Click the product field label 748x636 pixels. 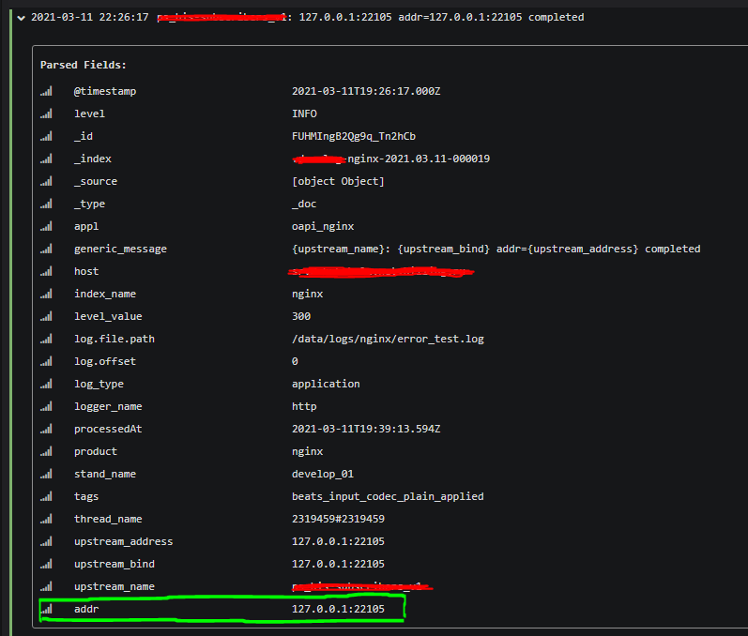pyautogui.click(x=96, y=451)
